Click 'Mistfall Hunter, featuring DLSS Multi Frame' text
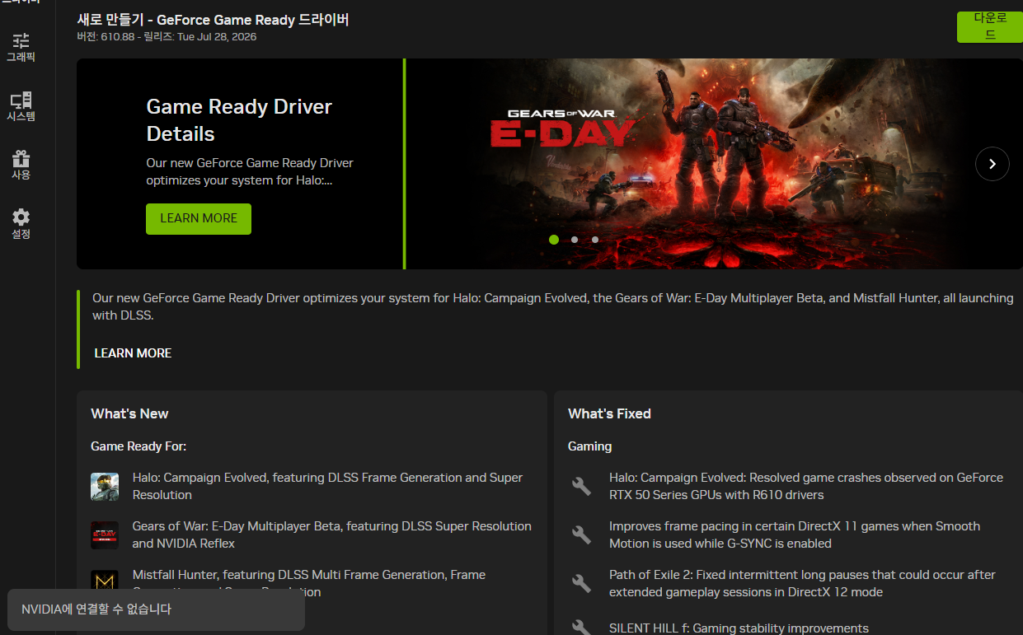This screenshot has height=635, width=1023. click(x=309, y=581)
